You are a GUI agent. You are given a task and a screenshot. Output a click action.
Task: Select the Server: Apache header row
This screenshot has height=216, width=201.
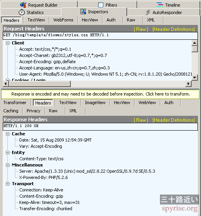coord(87,171)
